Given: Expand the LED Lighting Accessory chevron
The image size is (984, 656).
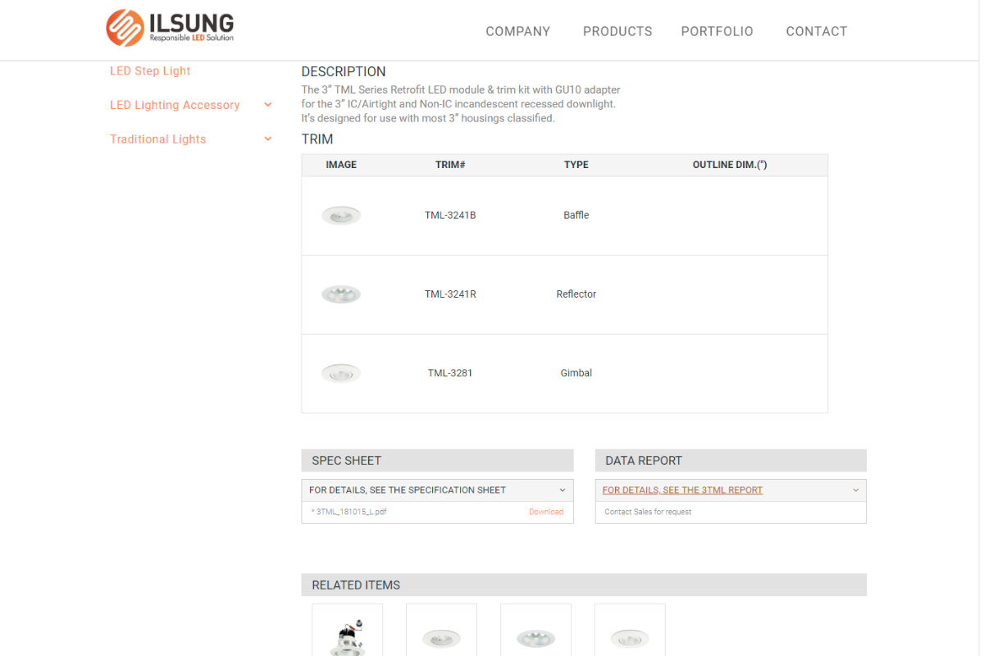Looking at the screenshot, I should click(x=268, y=105).
